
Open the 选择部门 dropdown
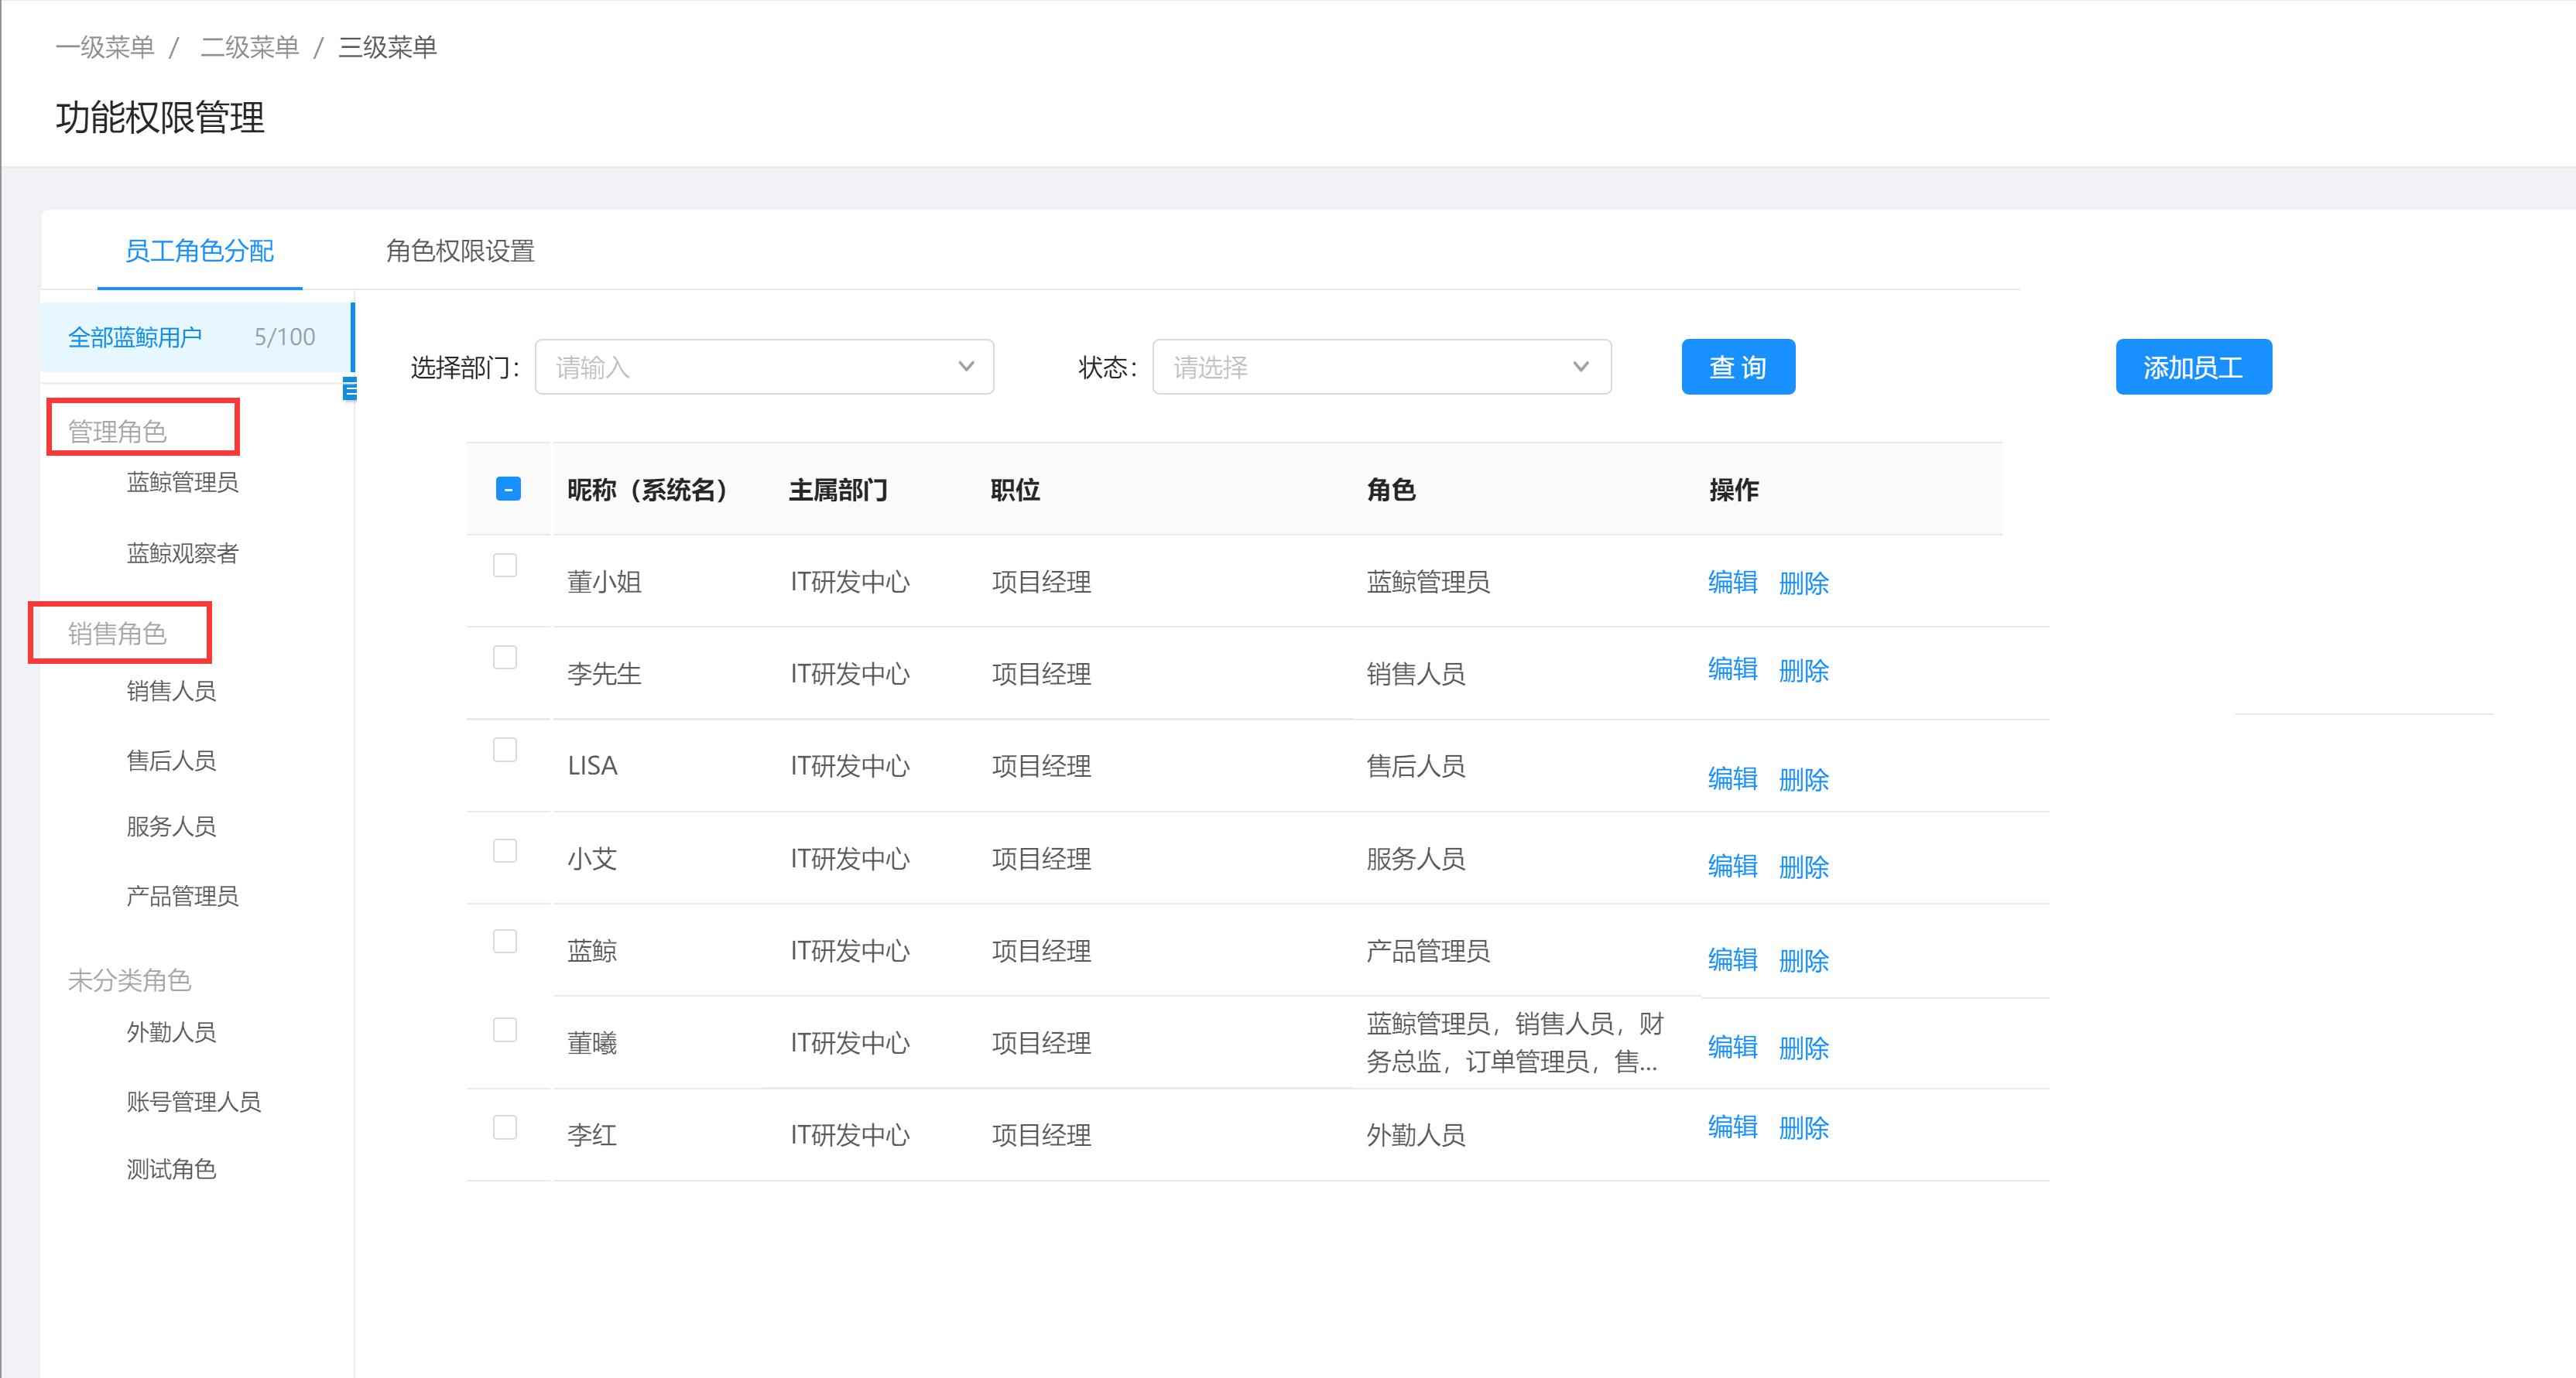[764, 367]
